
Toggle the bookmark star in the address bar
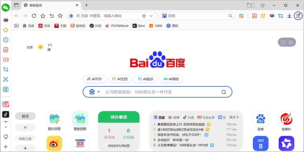pos(144,15)
